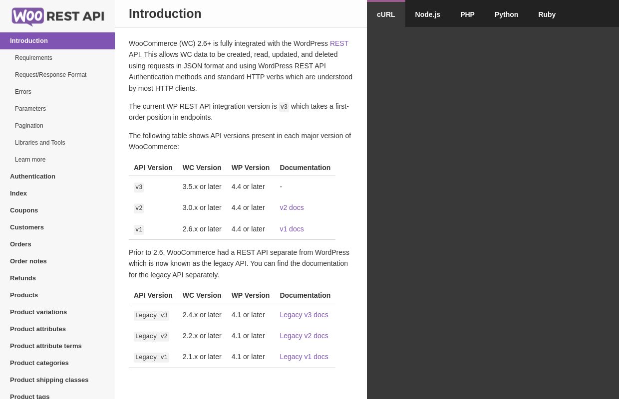Viewport: 619px width, 399px height.
Task: Jump to Errors section
Action: 57,92
